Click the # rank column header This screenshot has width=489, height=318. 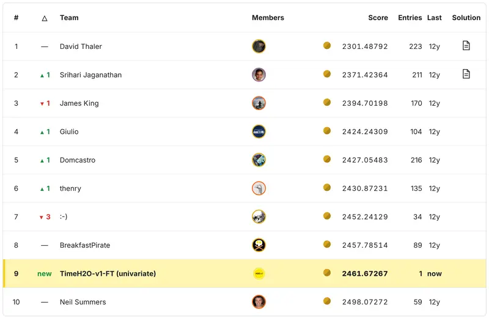17,18
